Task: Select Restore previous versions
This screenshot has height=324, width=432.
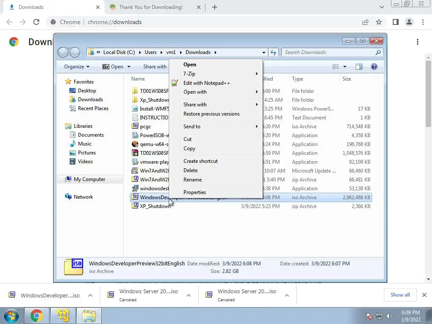Action: 212,114
